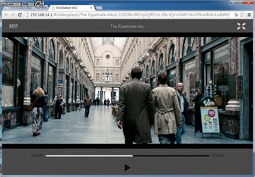The image size is (255, 177).
Task: Switch to the active MiniStation Air2 tab
Action: point(71,8)
